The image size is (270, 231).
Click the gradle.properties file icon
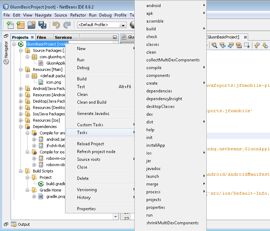click(41, 196)
